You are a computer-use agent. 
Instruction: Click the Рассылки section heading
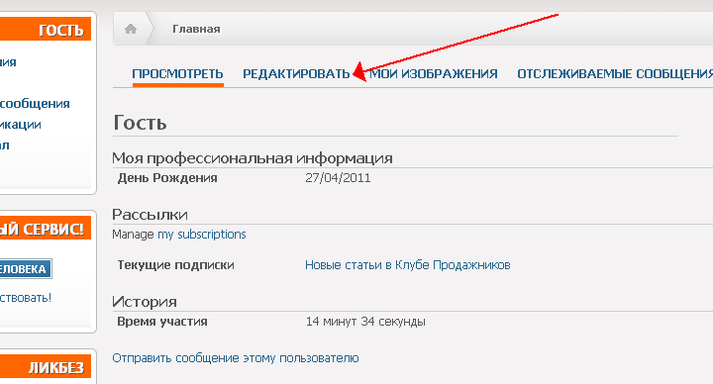pos(150,215)
